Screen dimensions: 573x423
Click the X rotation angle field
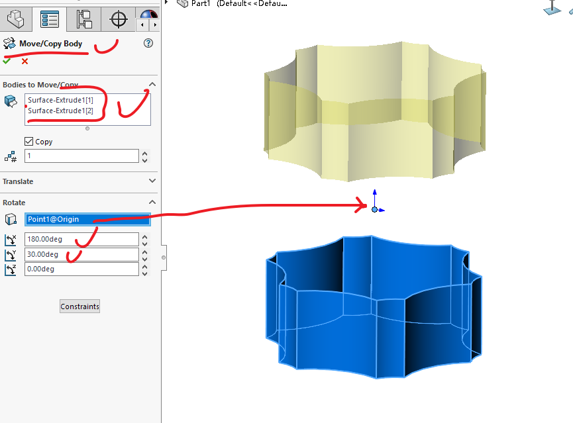pos(81,239)
